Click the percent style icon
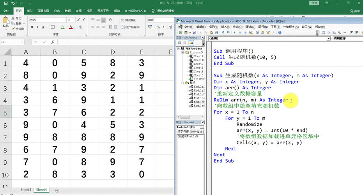This screenshot has width=363, height=195. (158, 27)
